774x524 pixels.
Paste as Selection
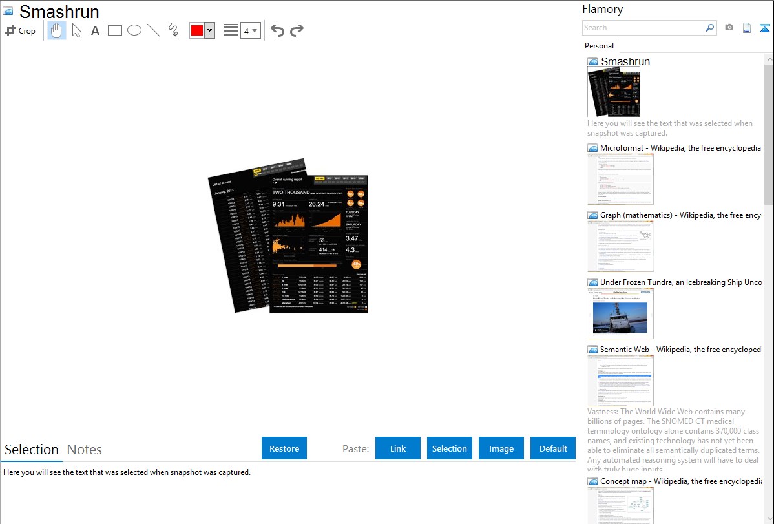[x=450, y=448]
